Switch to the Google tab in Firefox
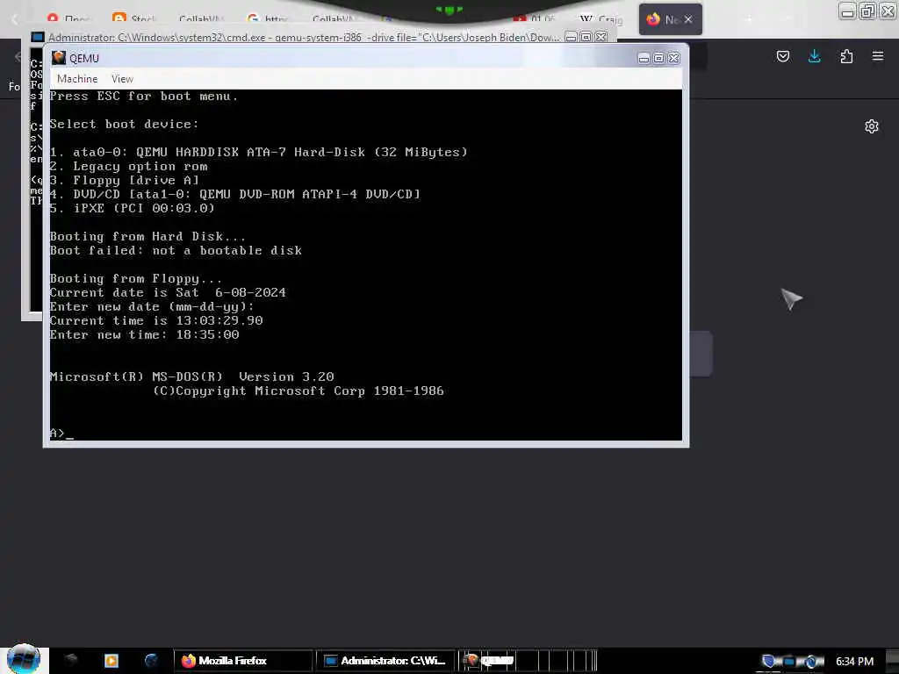 click(x=267, y=19)
